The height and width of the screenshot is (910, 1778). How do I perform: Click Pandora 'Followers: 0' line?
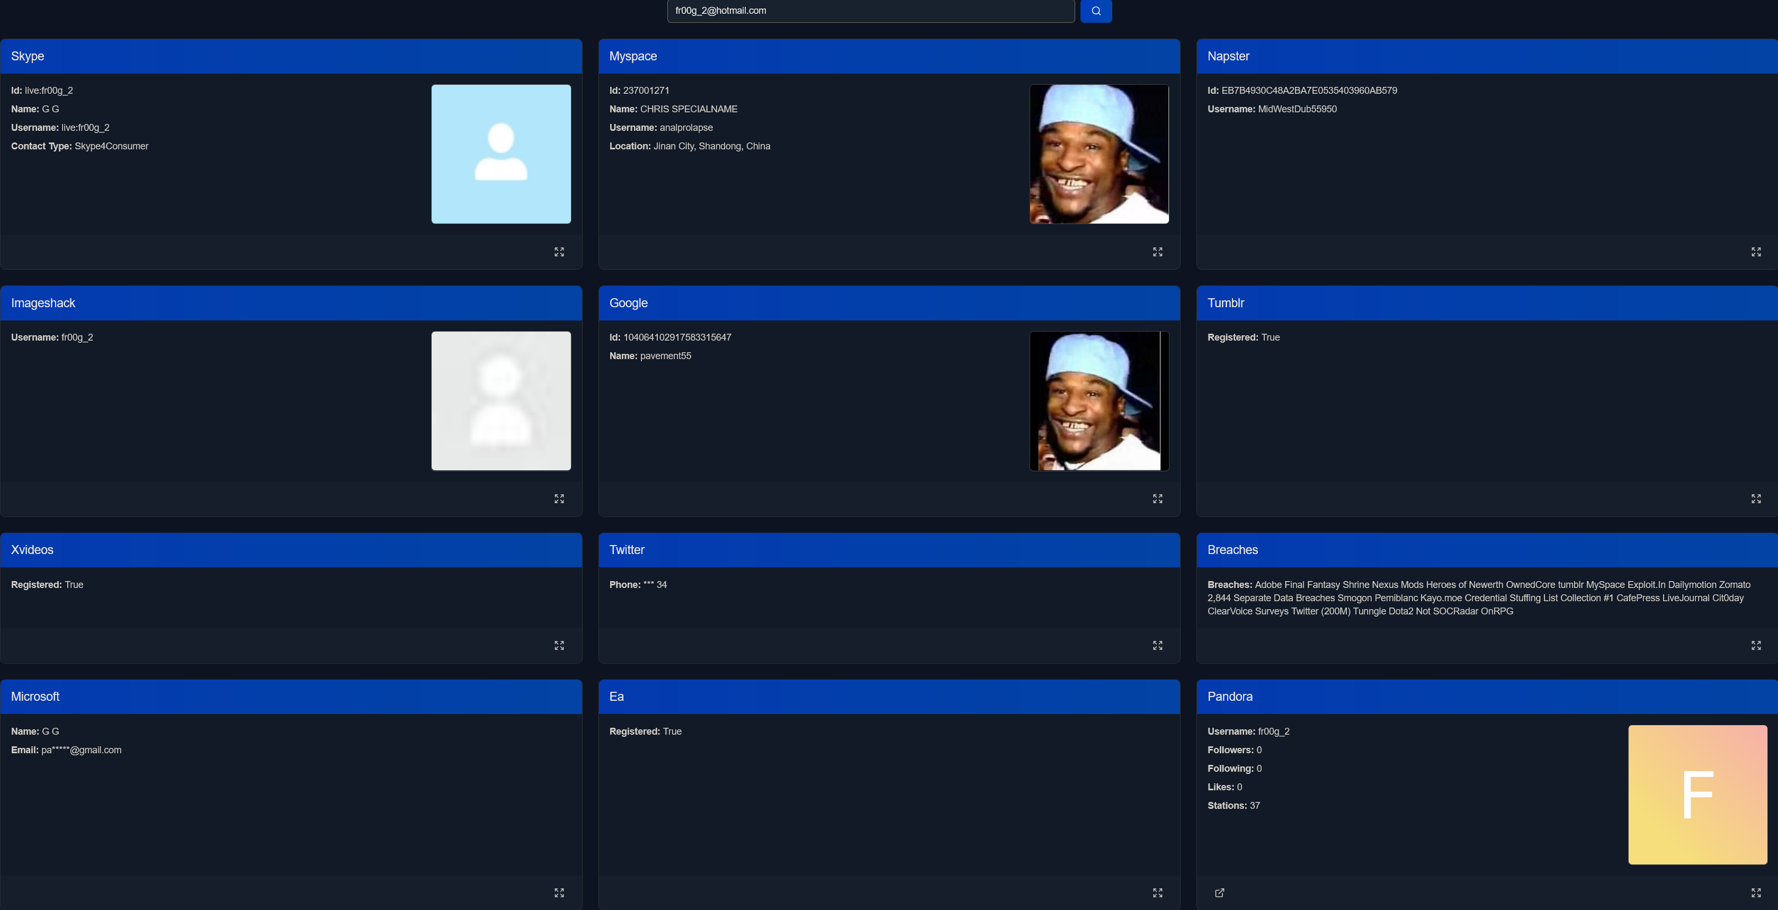(x=1234, y=750)
